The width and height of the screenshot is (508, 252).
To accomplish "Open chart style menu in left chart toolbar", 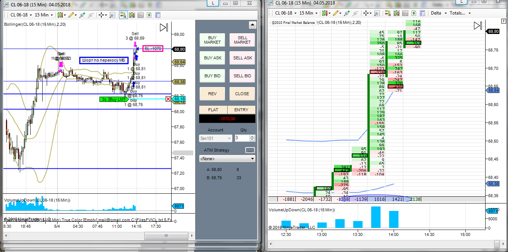I will tap(61, 15).
